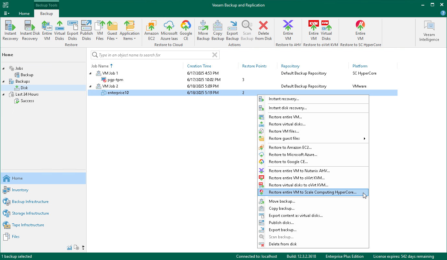447x260 pixels.
Task: Open the Home navigation pane button
Action: coord(43,178)
